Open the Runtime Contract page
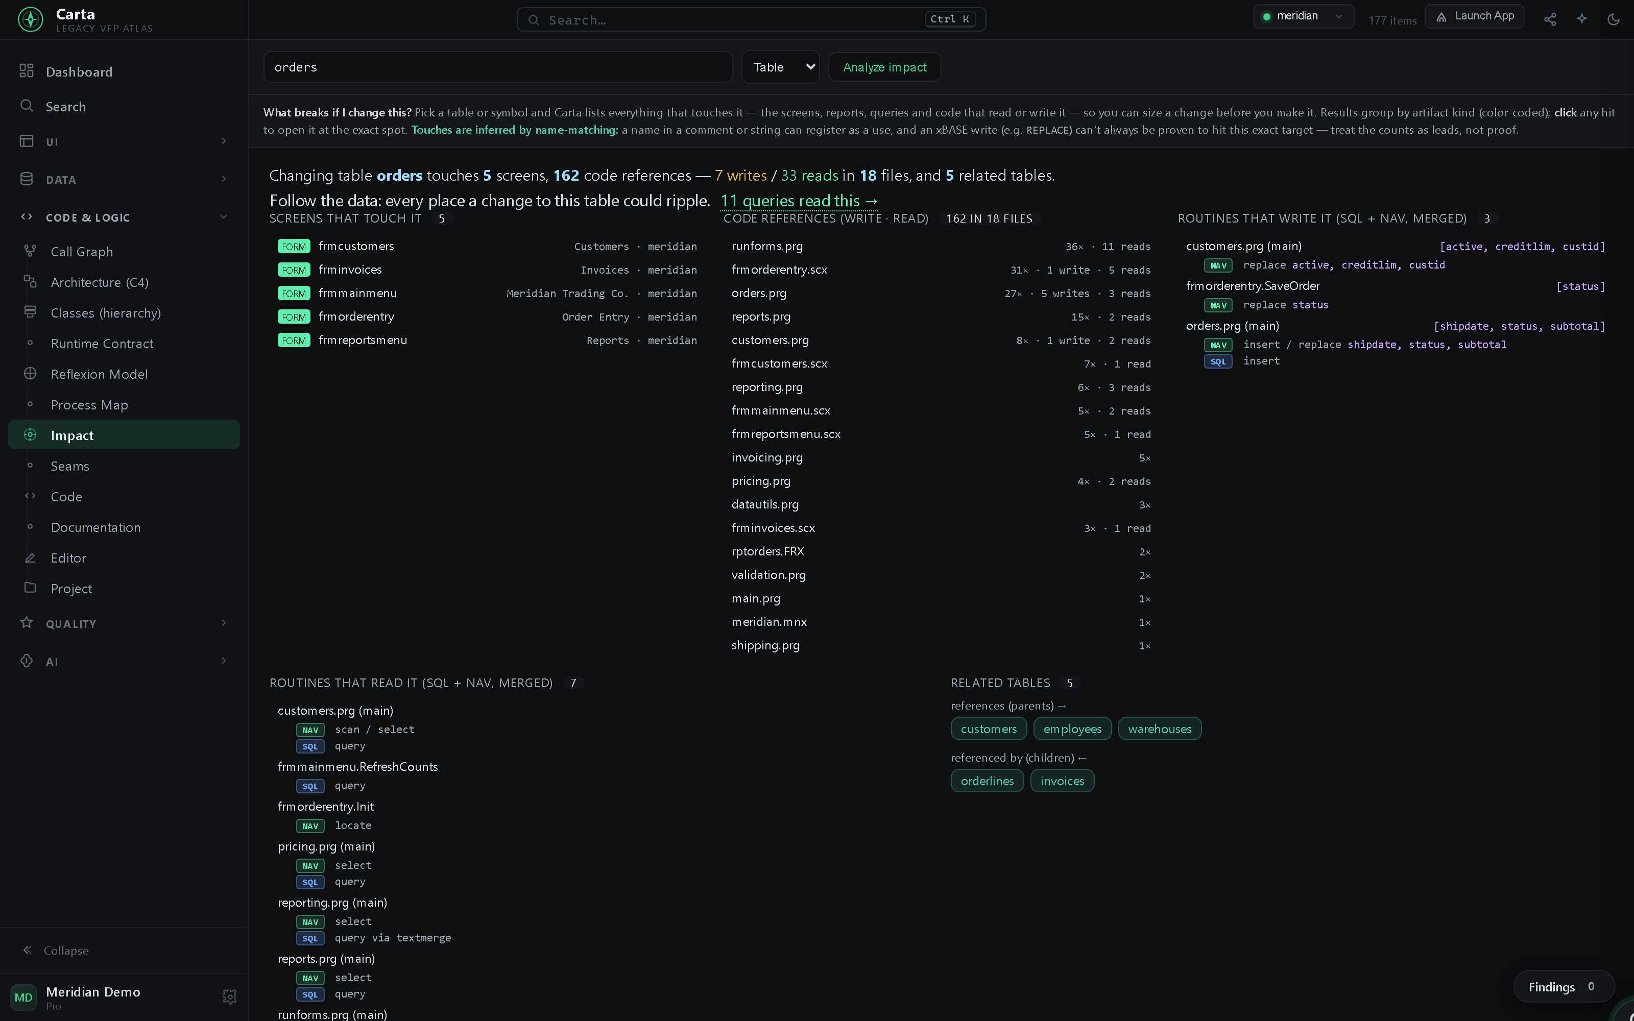Screen dimensions: 1634x1021 pos(124,343)
